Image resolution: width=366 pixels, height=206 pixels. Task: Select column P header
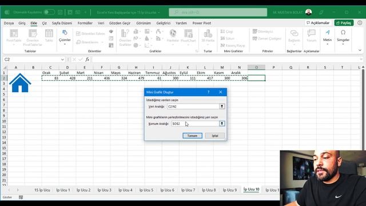(273, 68)
